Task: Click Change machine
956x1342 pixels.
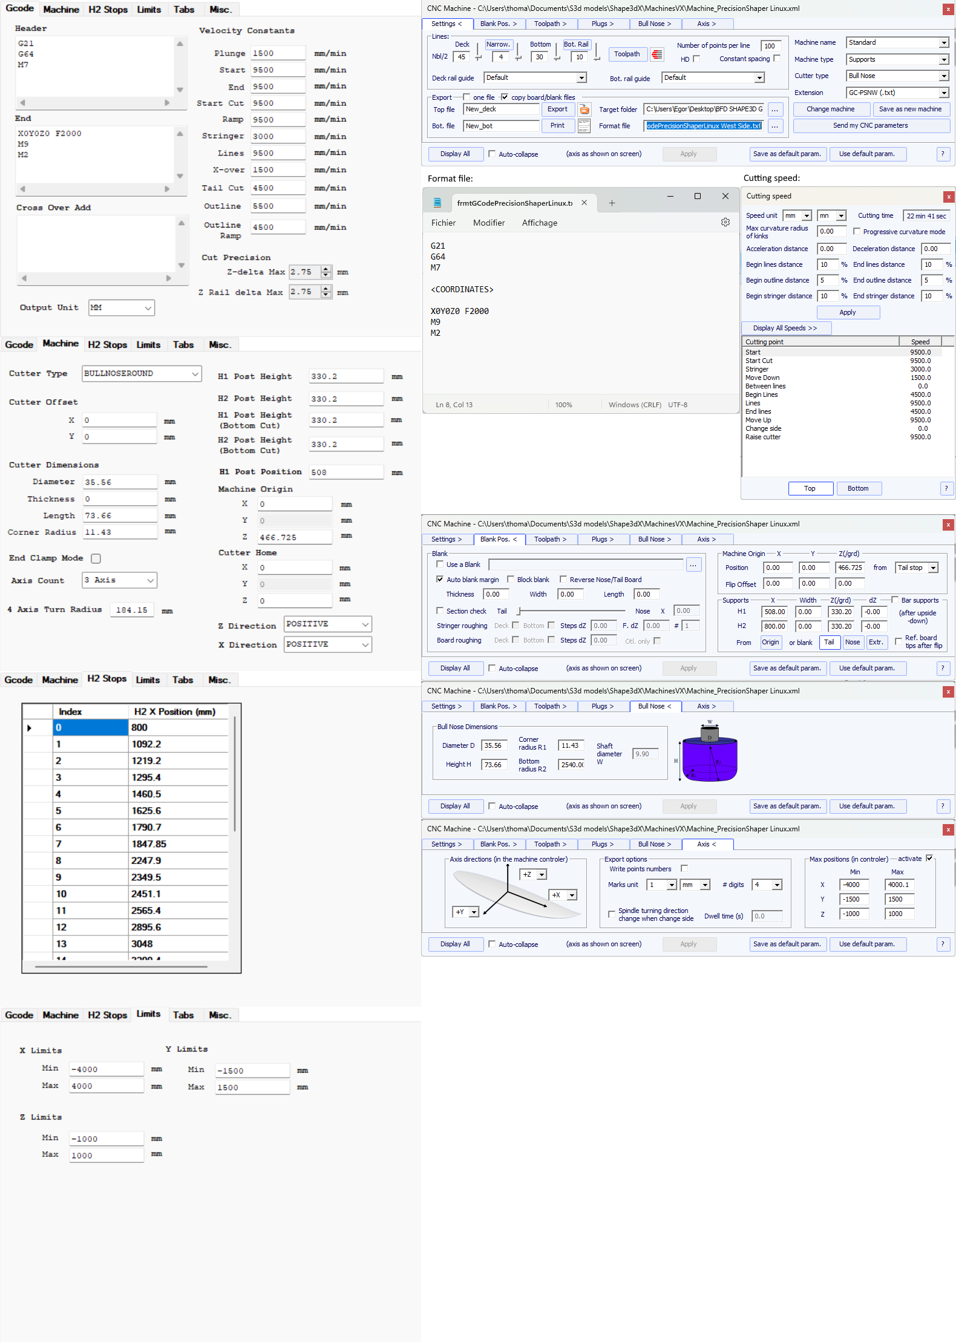Action: point(830,110)
